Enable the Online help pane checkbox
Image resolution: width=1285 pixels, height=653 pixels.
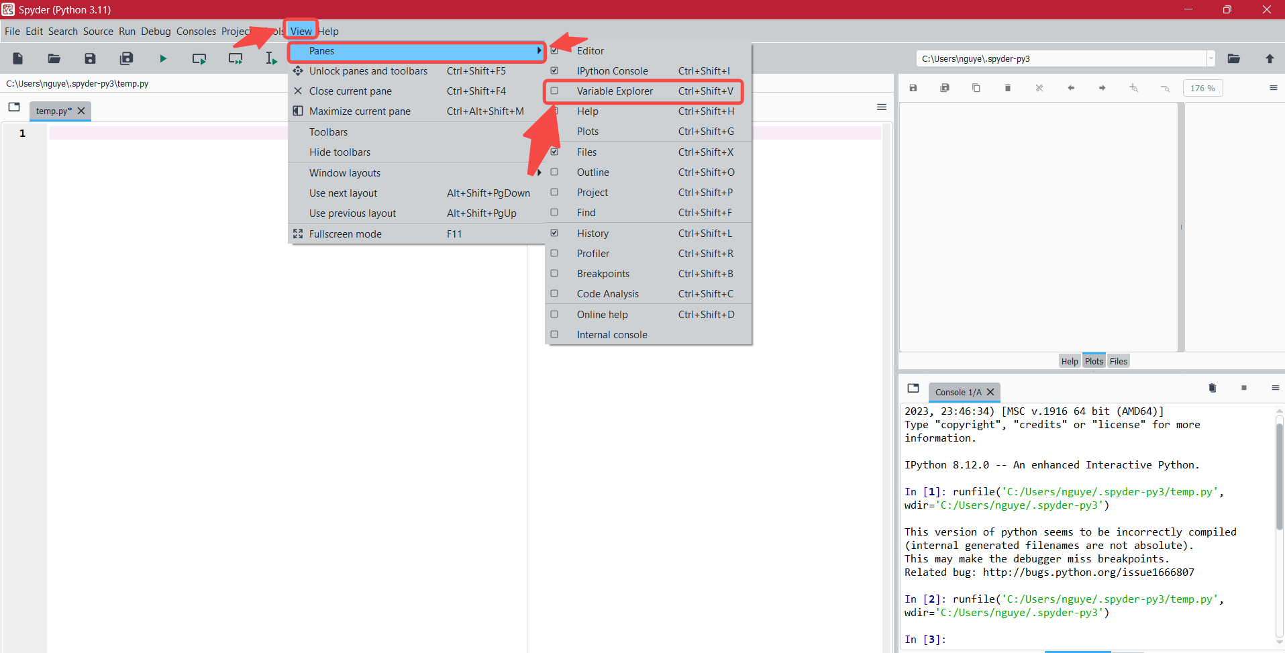(x=554, y=314)
